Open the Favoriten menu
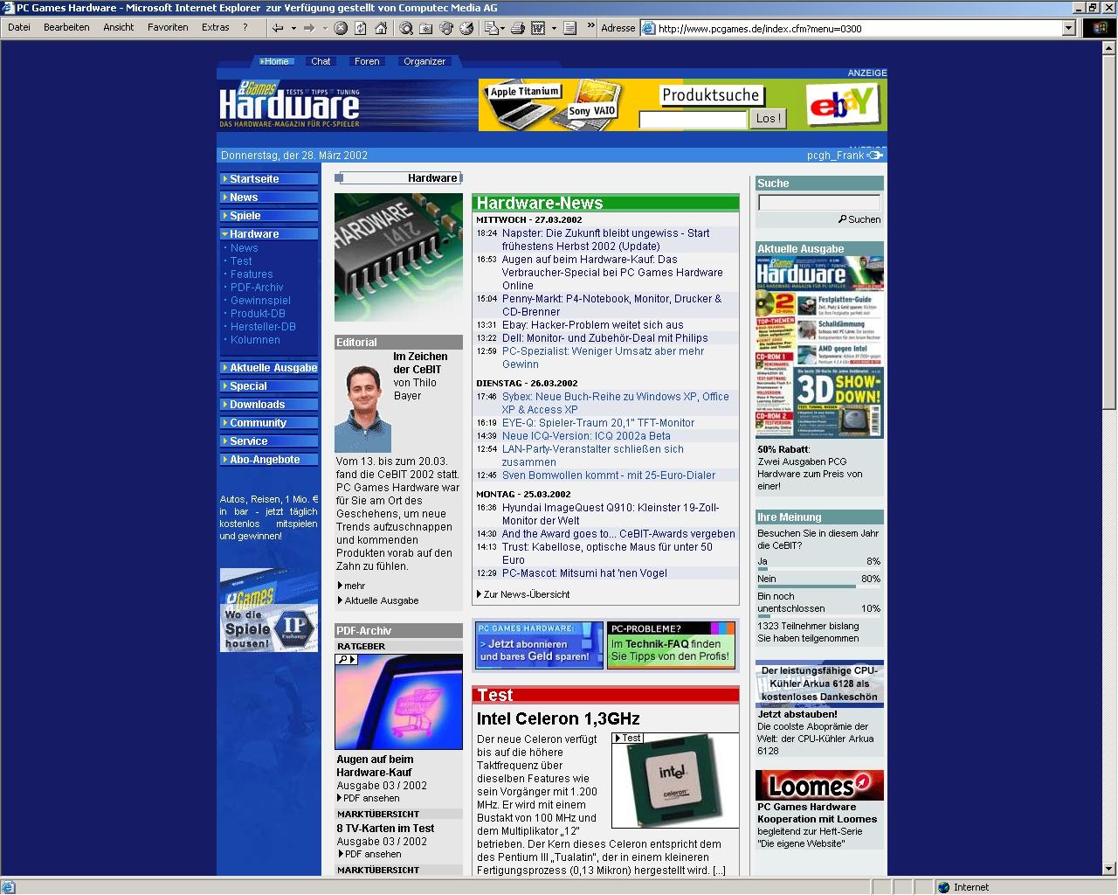1118x895 pixels. point(168,27)
